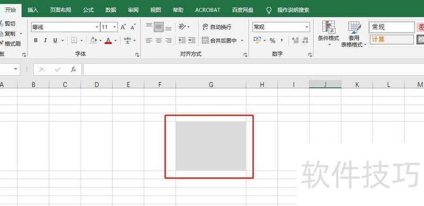Expand the name box dropdown

pyautogui.click(x=15, y=69)
